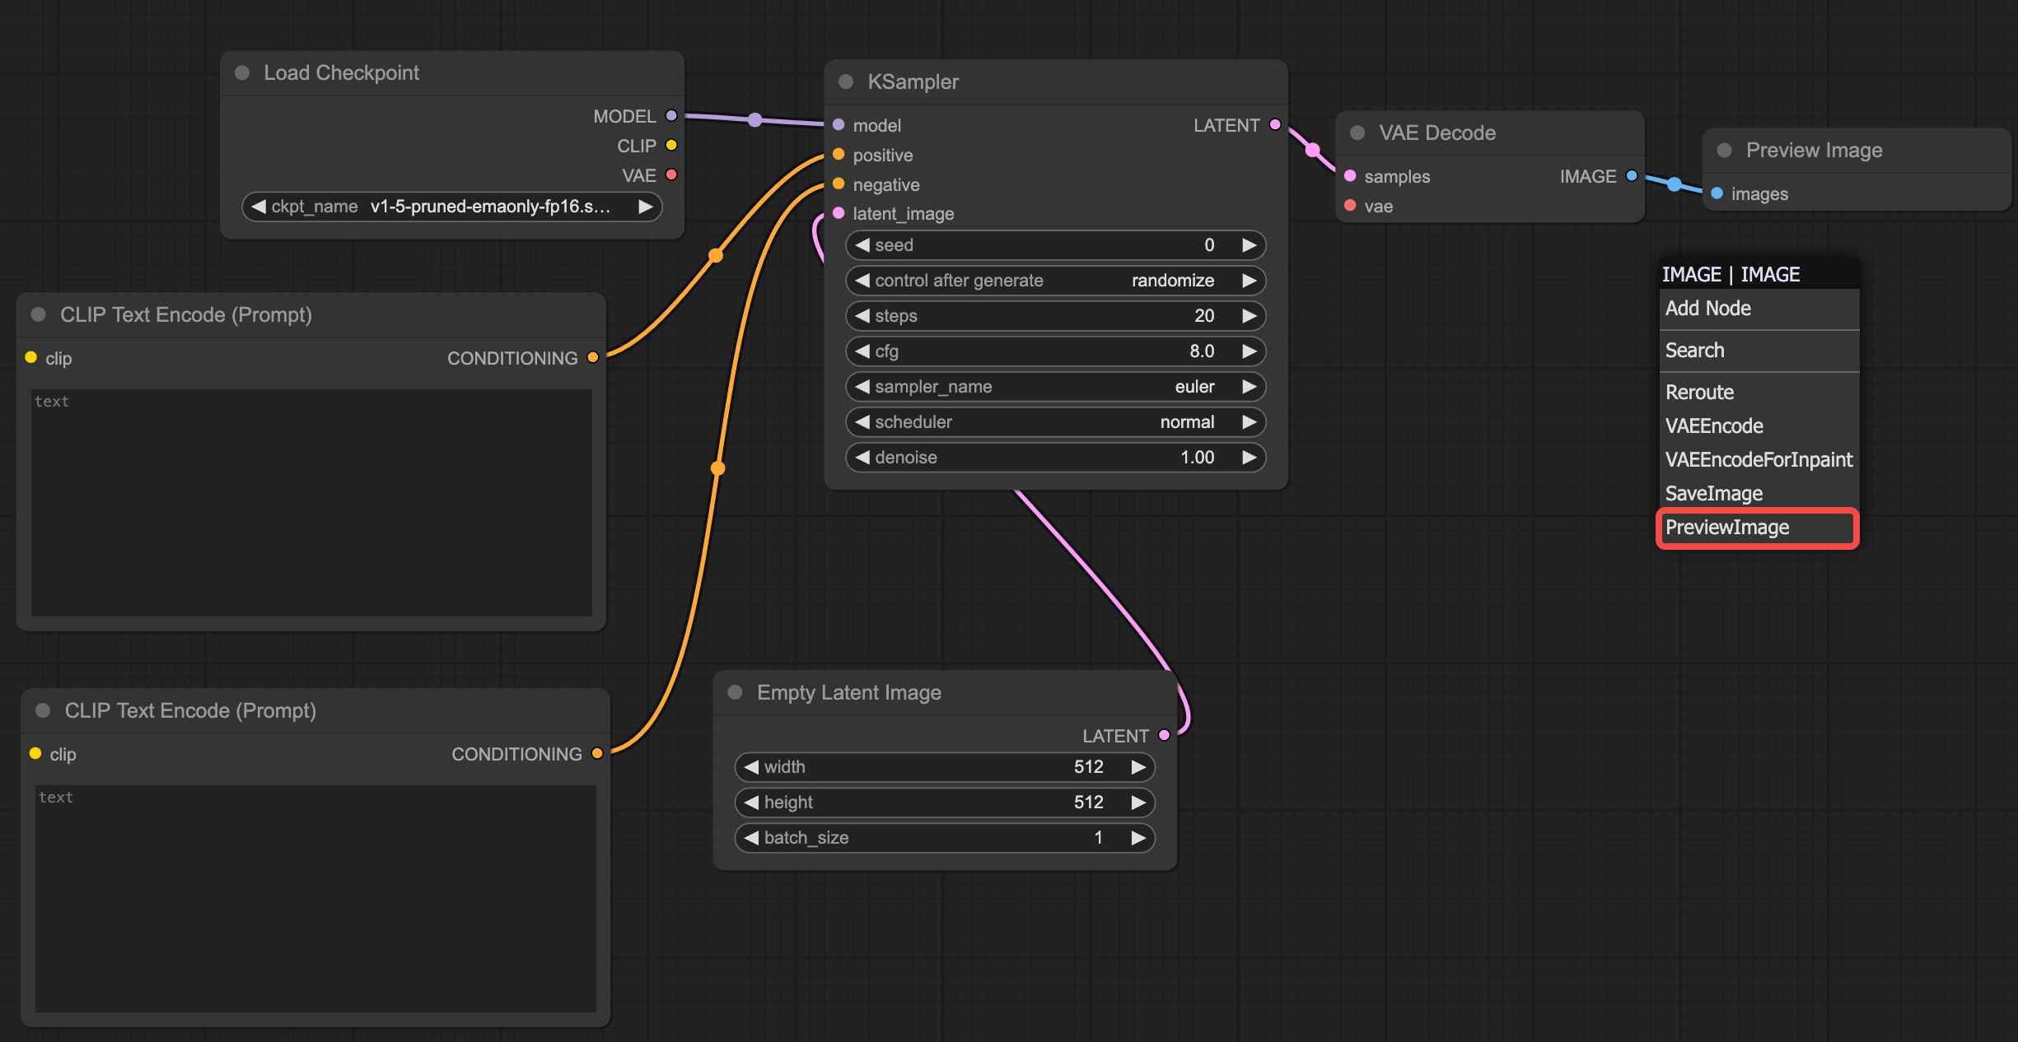Click the latent_image input socket on KSampler
This screenshot has height=1042, width=2018.
click(x=838, y=213)
